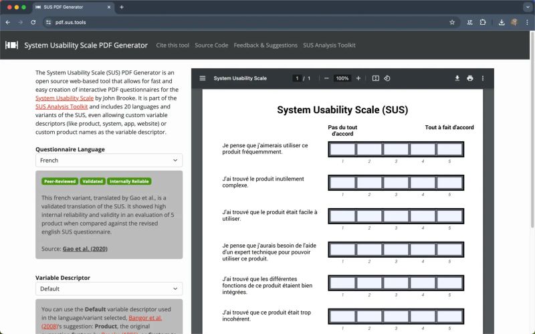
Task: Go back in browser history
Action: click(x=8, y=22)
